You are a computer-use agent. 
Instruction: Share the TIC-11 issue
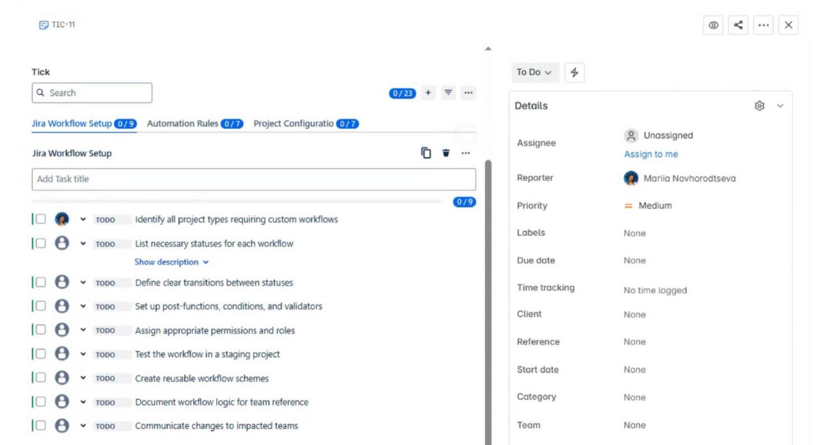[x=739, y=25]
